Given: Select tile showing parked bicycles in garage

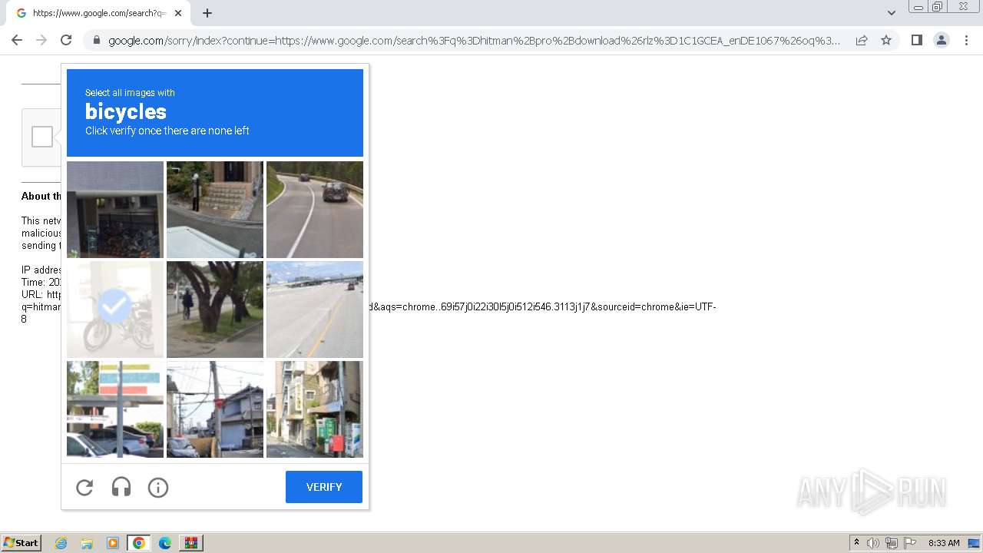Looking at the screenshot, I should [115, 210].
